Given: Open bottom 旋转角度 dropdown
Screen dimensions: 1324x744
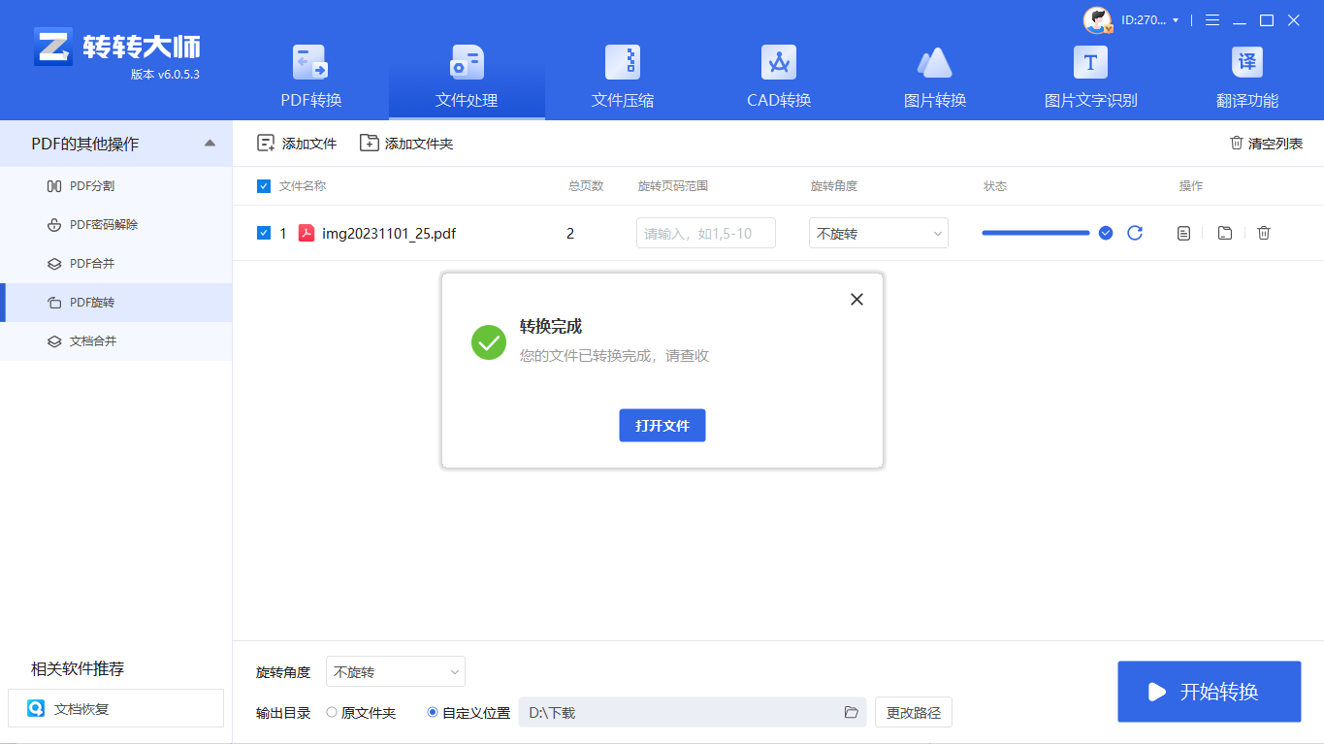Looking at the screenshot, I should (x=396, y=671).
